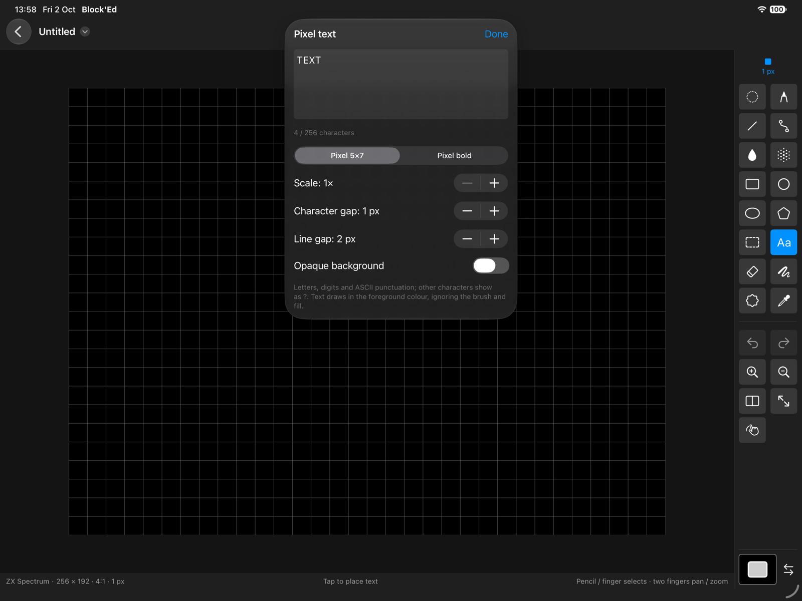Activate the Aa text tool

point(783,242)
